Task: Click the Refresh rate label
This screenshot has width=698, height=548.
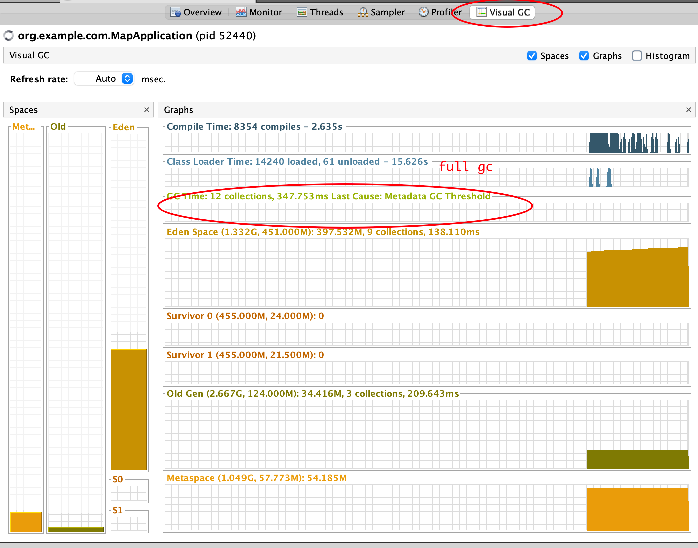Action: pyautogui.click(x=39, y=79)
